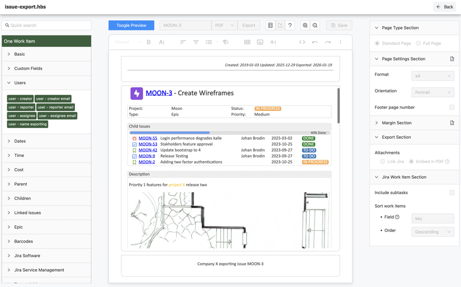Open the Orientation Portrait dropdown
The height and width of the screenshot is (287, 461).
click(433, 92)
